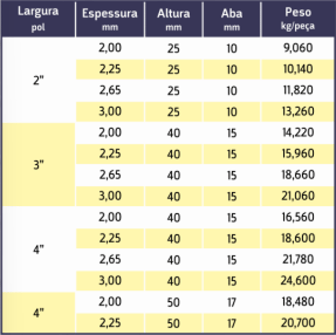Click the Altura mm header cell
The width and height of the screenshot is (336, 335).
(173, 18)
